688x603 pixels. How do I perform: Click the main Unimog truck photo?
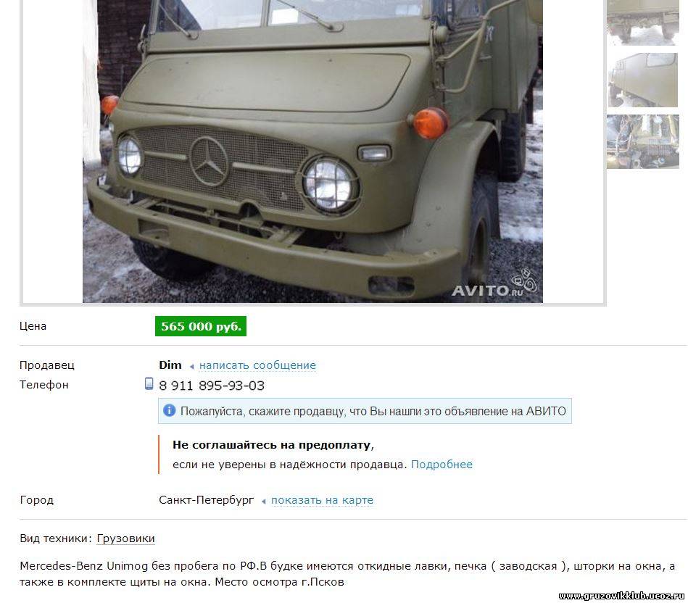312,151
